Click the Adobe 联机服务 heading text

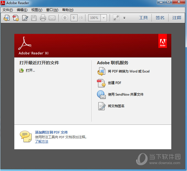click(113, 63)
